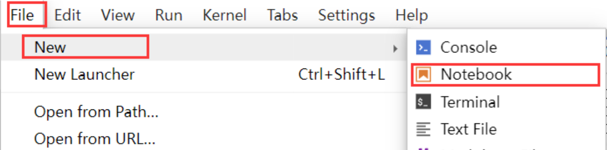Image resolution: width=607 pixels, height=150 pixels.
Task: Open the Help menu
Action: coord(411,15)
